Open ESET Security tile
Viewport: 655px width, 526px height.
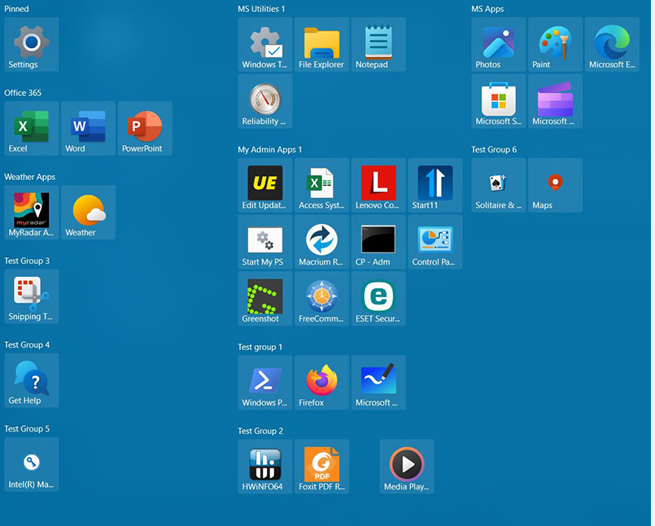pyautogui.click(x=378, y=299)
